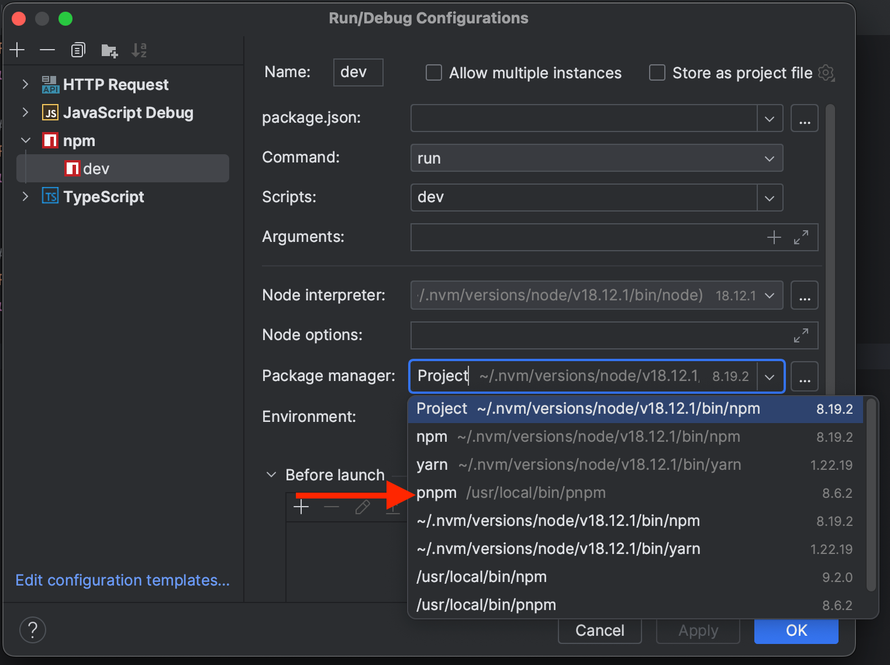Open the Command dropdown showing run
Image resolution: width=890 pixels, height=665 pixels.
[x=596, y=158]
